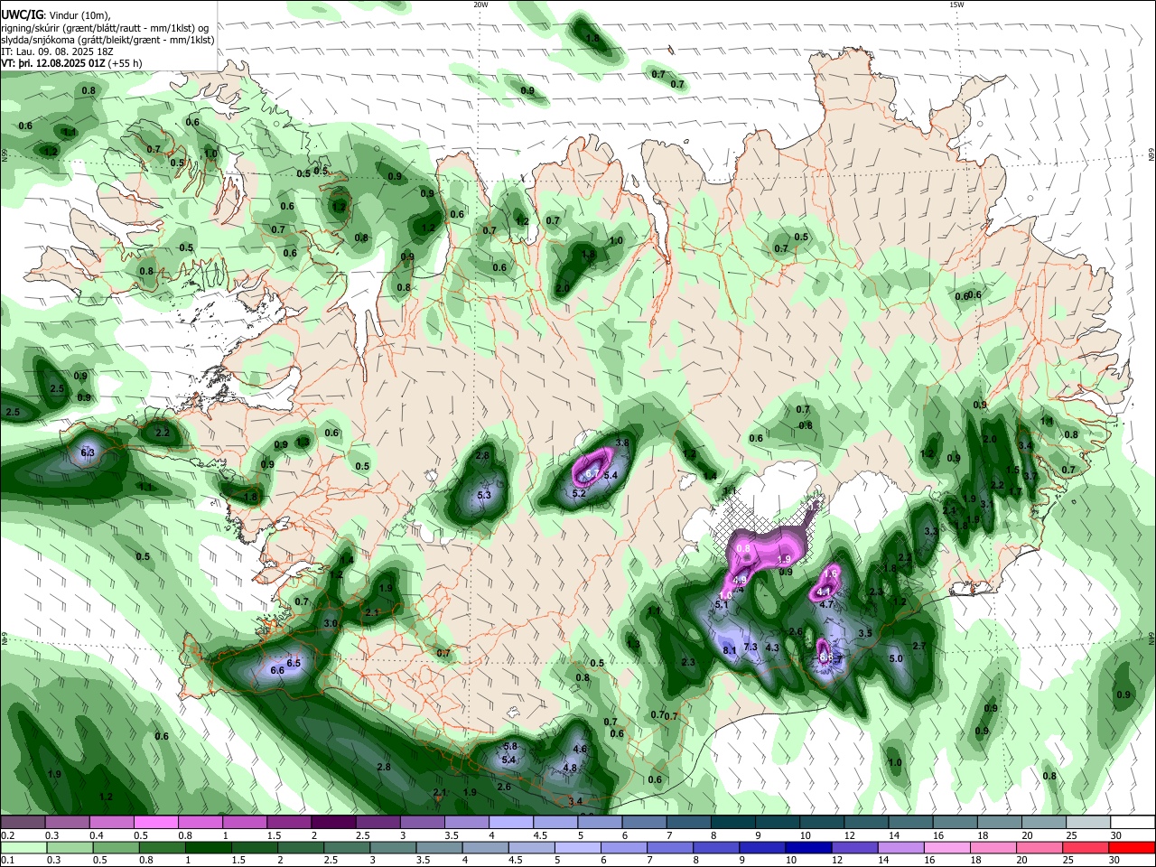Click the 'VT: þri. 12.08.2025 01Z (+55 h)' line
Screen dimensions: 1156x867
71,64
